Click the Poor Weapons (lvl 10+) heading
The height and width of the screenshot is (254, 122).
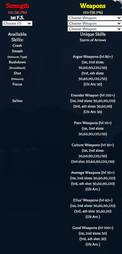pos(93,123)
